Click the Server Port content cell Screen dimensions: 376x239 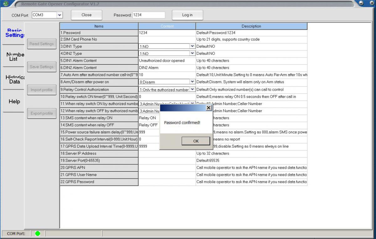pos(167,160)
